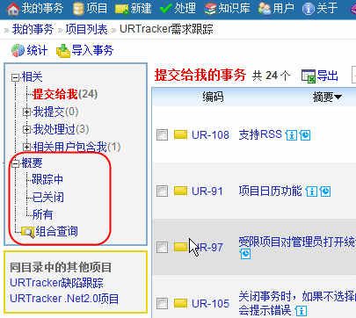Screen dimensions: 356x318
Task: Collapse the 概要 tree node
Action: [16, 163]
